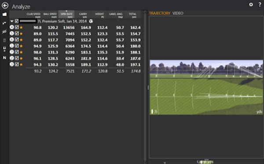Screen dimensions: 264x164
Task: Uncheck the shot with 6290 spin rate
Action: coord(17,52)
